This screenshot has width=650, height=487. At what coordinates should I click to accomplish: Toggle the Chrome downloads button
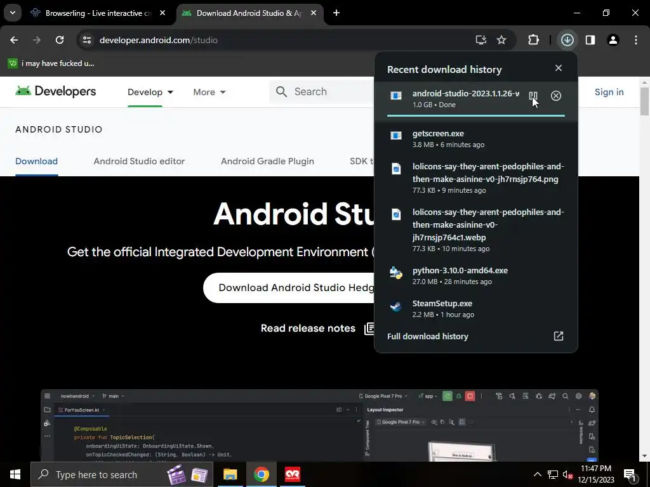[567, 40]
